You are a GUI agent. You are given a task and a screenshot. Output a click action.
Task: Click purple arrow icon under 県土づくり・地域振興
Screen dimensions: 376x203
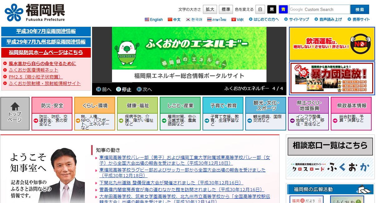coord(292,120)
